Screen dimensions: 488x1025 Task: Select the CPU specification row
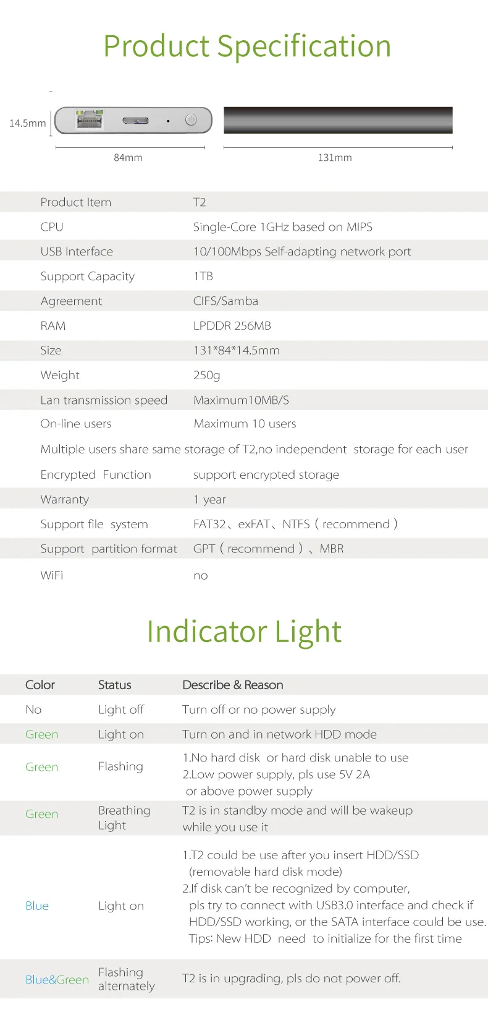click(244, 227)
